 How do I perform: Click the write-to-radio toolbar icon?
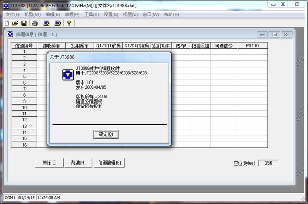[x=57, y=23]
